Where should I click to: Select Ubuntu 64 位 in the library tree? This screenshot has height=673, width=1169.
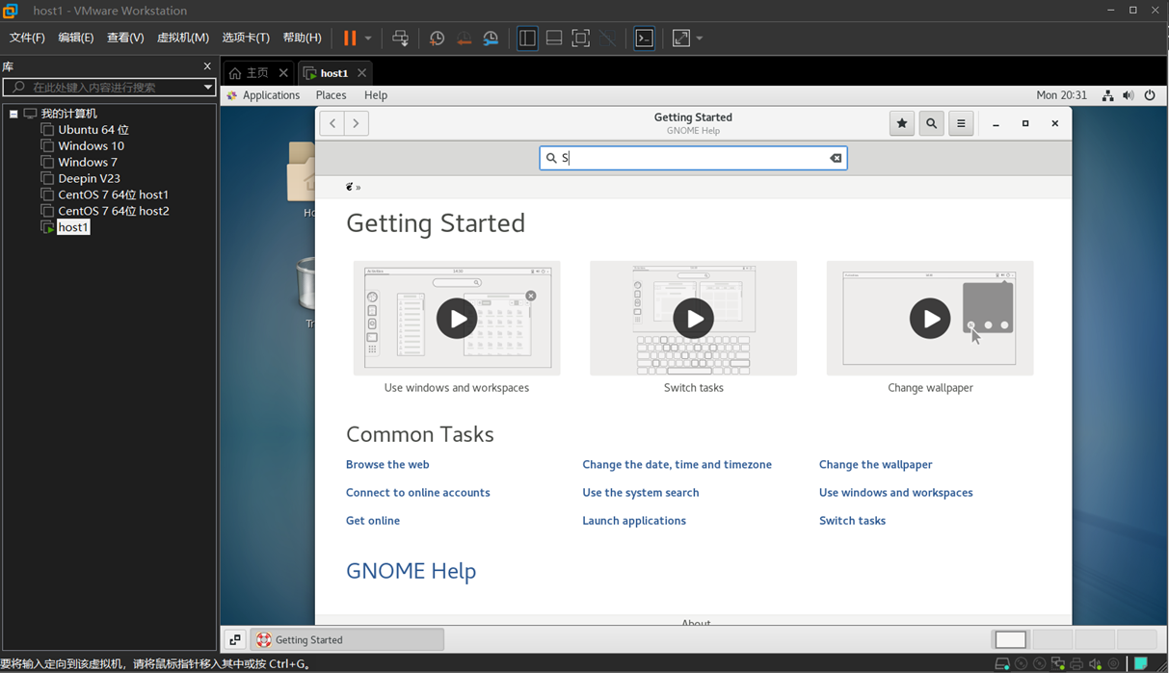tap(93, 130)
